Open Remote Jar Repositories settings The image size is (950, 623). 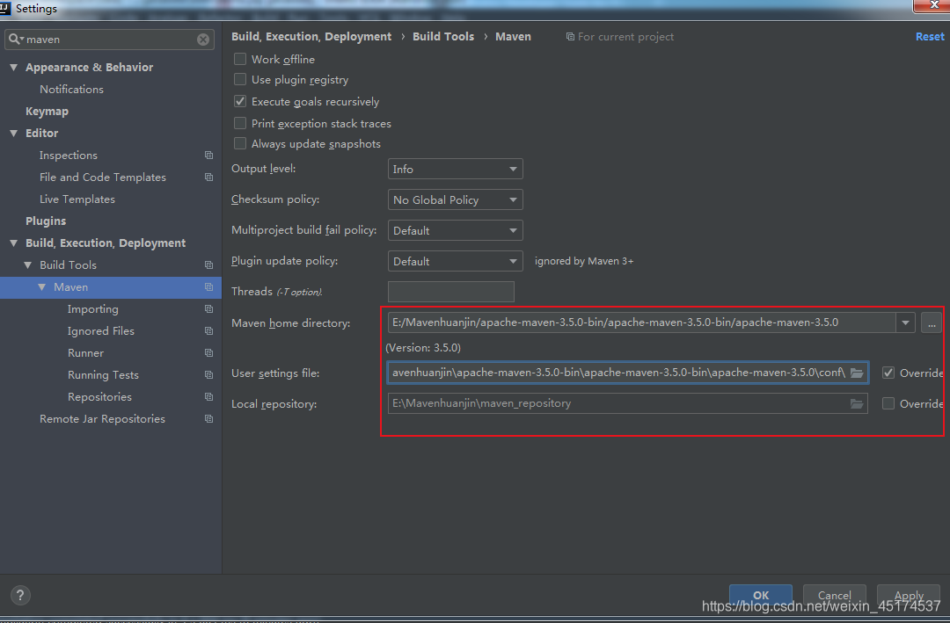point(102,419)
